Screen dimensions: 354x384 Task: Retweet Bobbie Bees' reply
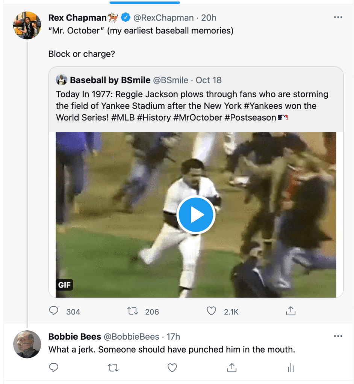click(x=113, y=367)
